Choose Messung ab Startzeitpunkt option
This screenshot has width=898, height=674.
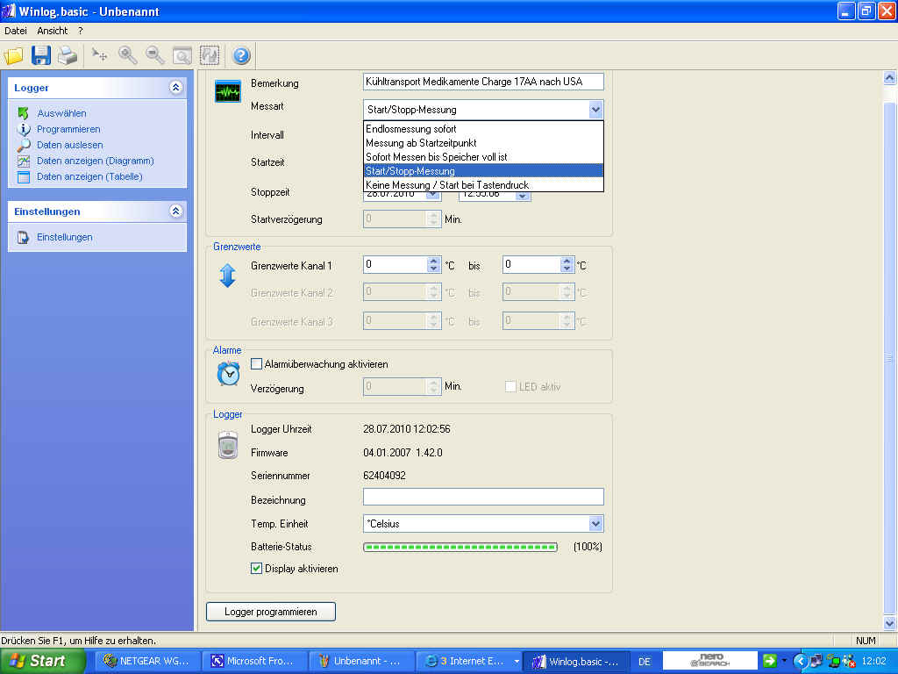click(x=483, y=143)
